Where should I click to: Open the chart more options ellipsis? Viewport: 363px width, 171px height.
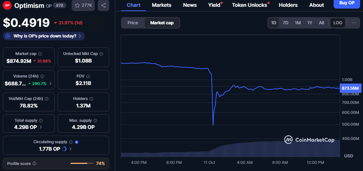354,23
